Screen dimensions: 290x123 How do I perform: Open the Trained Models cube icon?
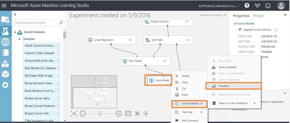pos(5,74)
